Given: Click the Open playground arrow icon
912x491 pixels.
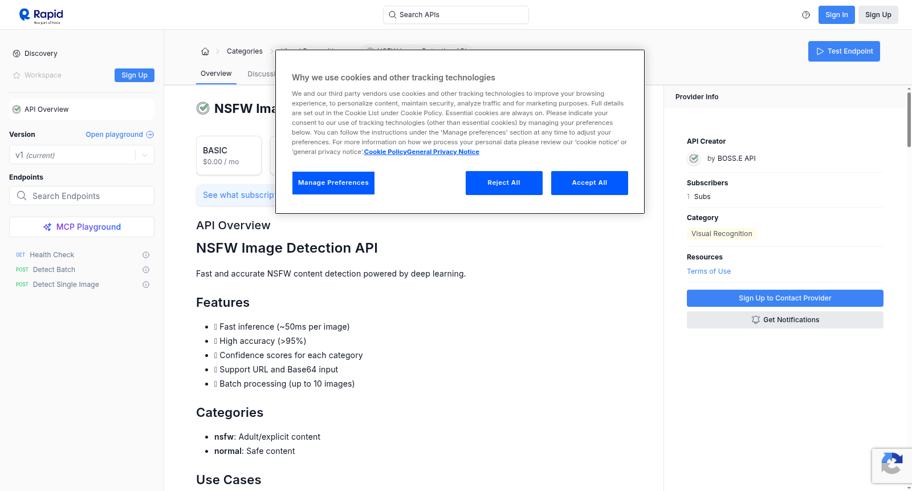Looking at the screenshot, I should click(x=150, y=135).
